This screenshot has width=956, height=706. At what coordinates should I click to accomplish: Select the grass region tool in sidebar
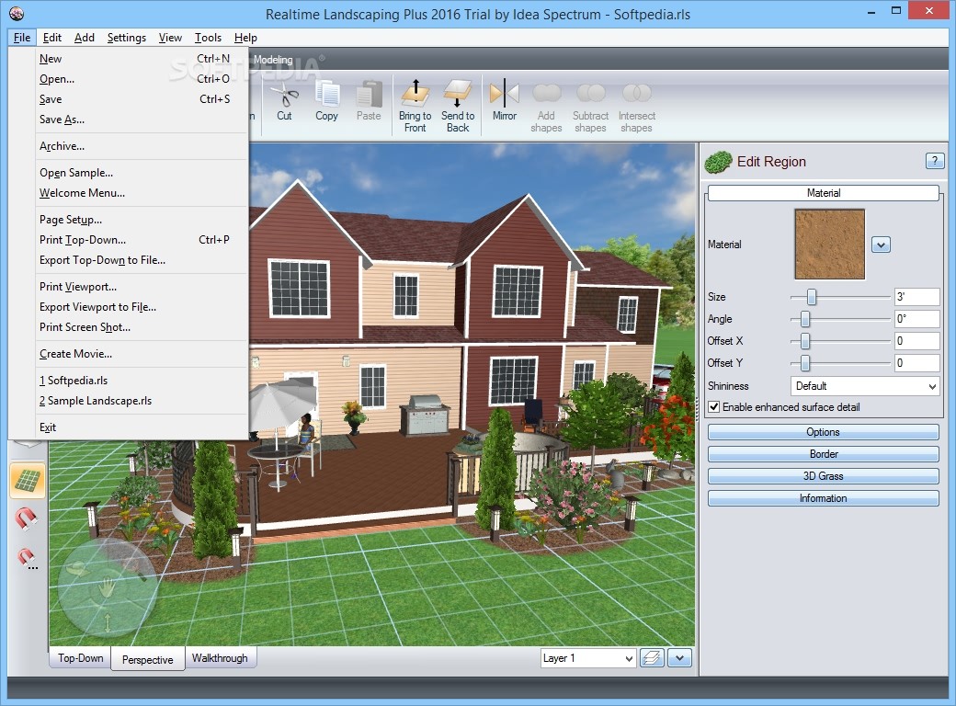click(x=28, y=481)
